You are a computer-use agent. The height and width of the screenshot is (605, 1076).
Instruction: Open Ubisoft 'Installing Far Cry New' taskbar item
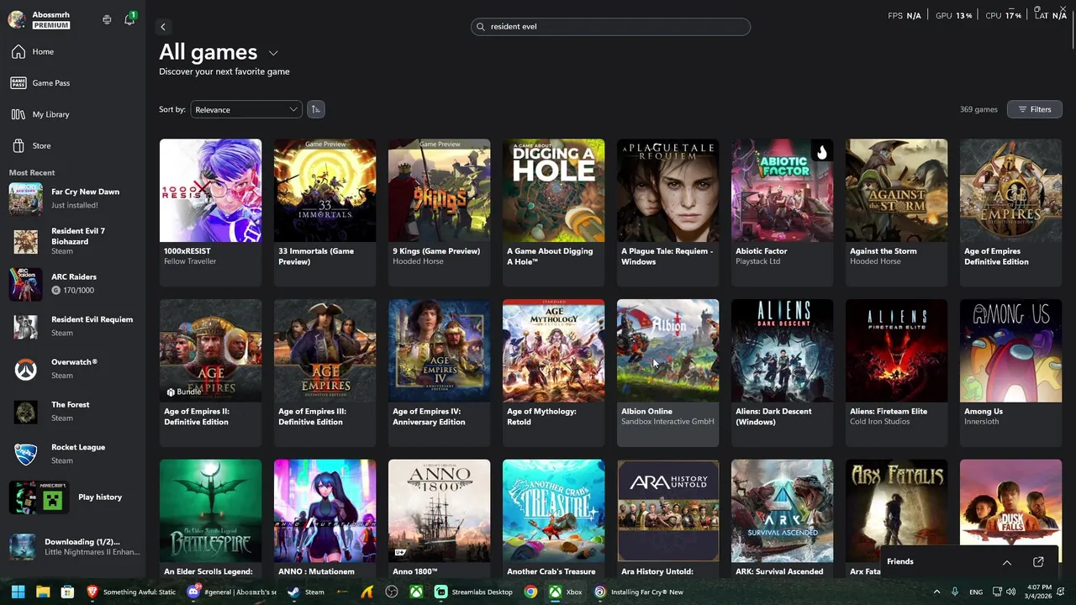639,592
